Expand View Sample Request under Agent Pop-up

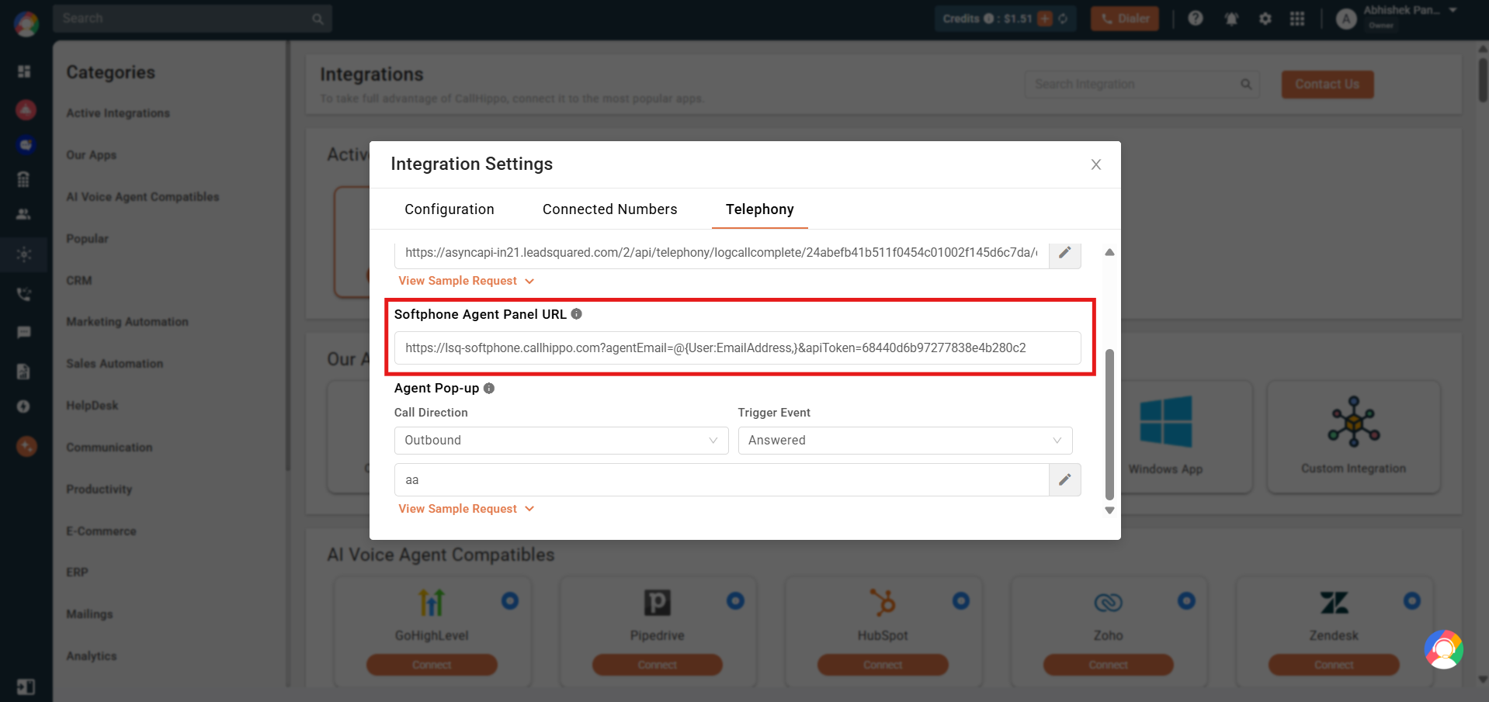pyautogui.click(x=466, y=509)
